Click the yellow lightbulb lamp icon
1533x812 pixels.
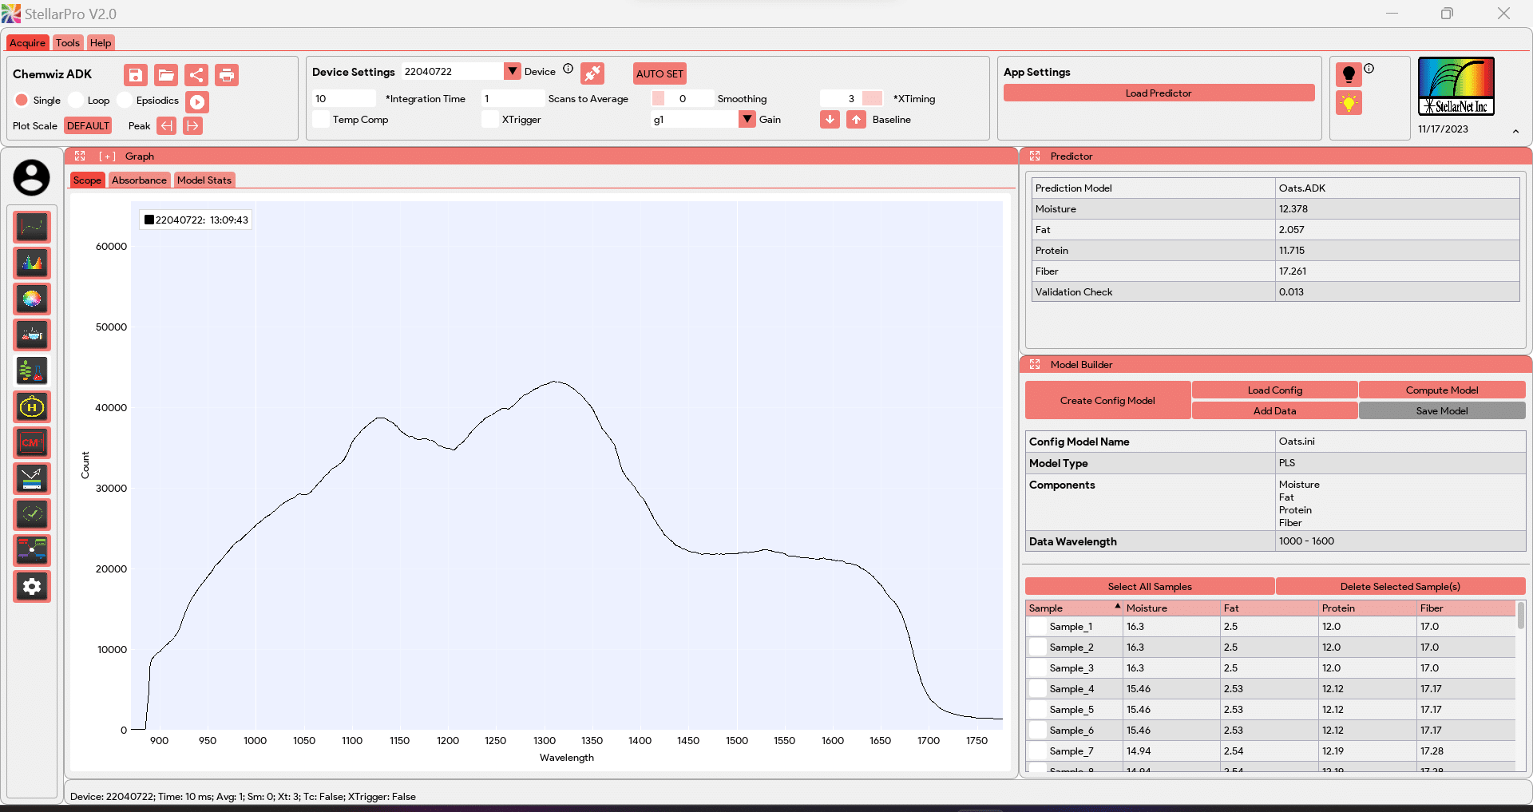(1349, 103)
